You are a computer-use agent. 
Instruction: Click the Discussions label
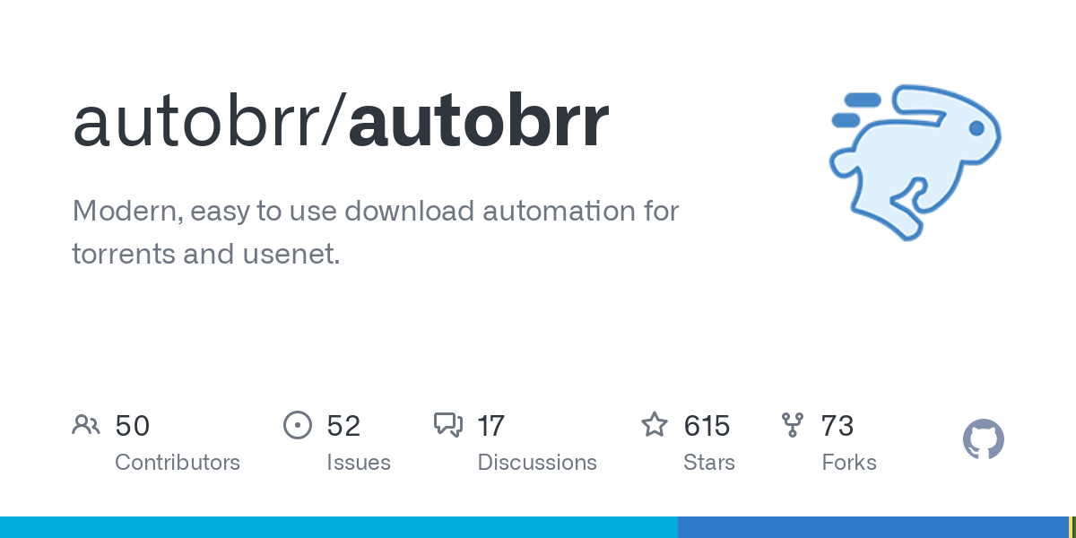537,463
